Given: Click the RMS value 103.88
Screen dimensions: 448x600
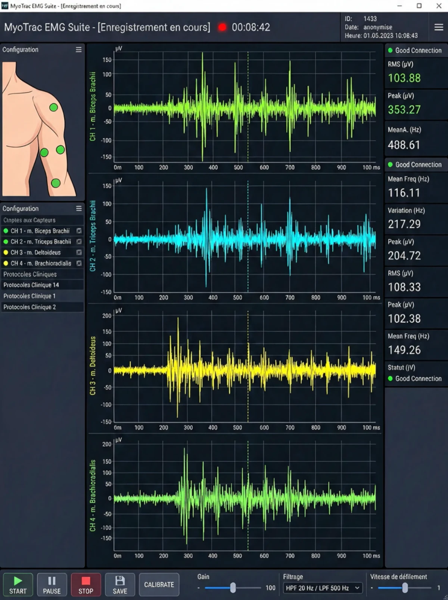Looking at the screenshot, I should point(404,78).
